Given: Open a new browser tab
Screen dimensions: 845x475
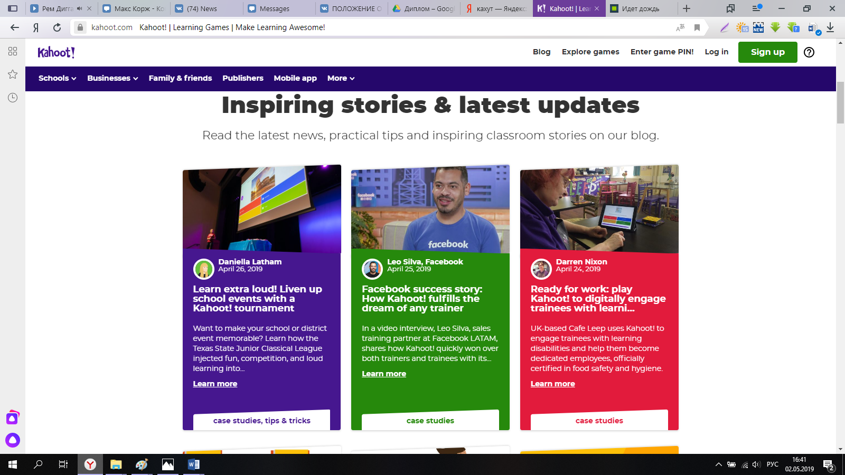Looking at the screenshot, I should (687, 8).
